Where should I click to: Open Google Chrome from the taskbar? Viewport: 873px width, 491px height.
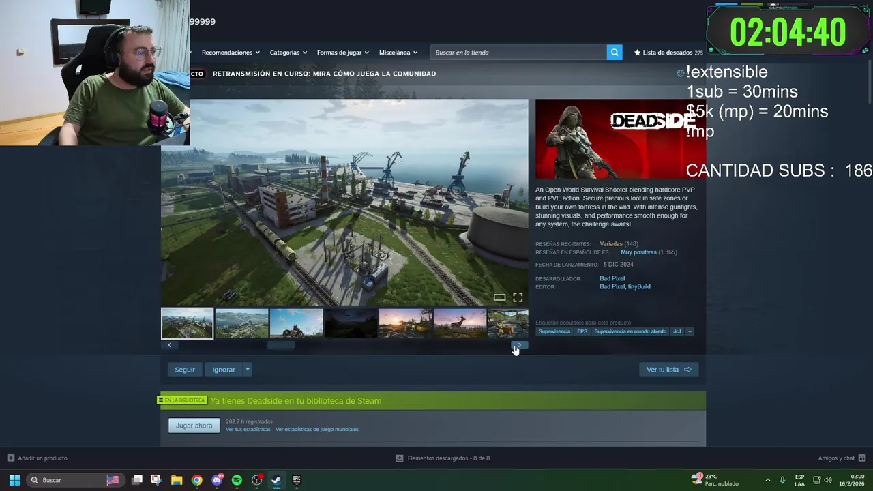(196, 480)
